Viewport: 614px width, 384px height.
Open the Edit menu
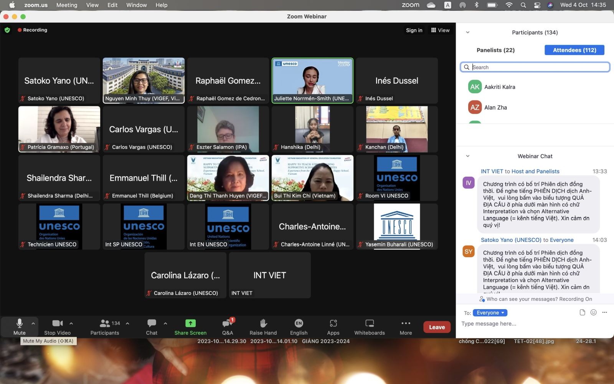112,5
